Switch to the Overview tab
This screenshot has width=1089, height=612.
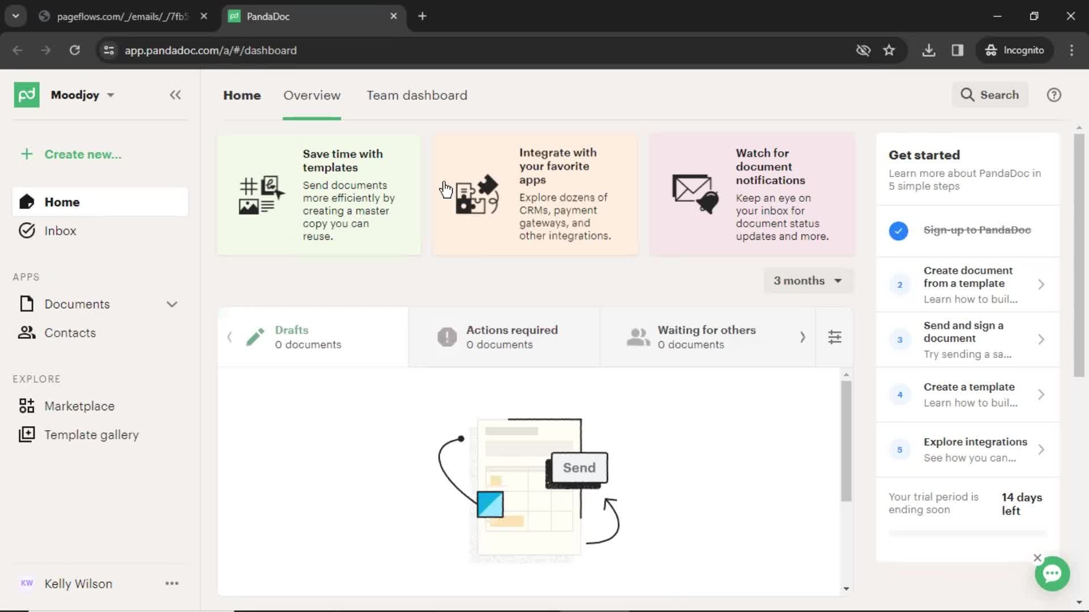(312, 95)
